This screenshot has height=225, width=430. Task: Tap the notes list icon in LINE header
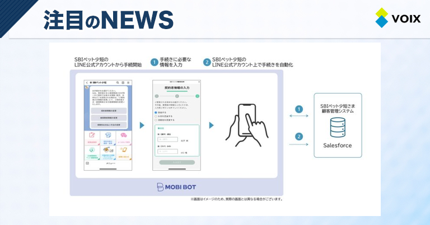tap(123, 82)
